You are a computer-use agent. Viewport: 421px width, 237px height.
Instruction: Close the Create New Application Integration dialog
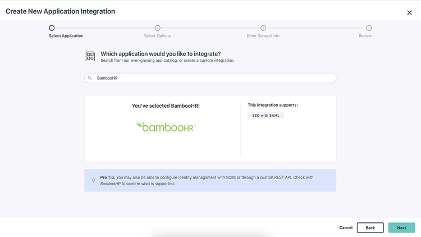click(x=409, y=13)
